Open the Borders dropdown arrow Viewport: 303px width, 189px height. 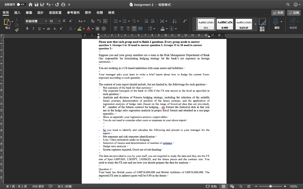(x=176, y=29)
